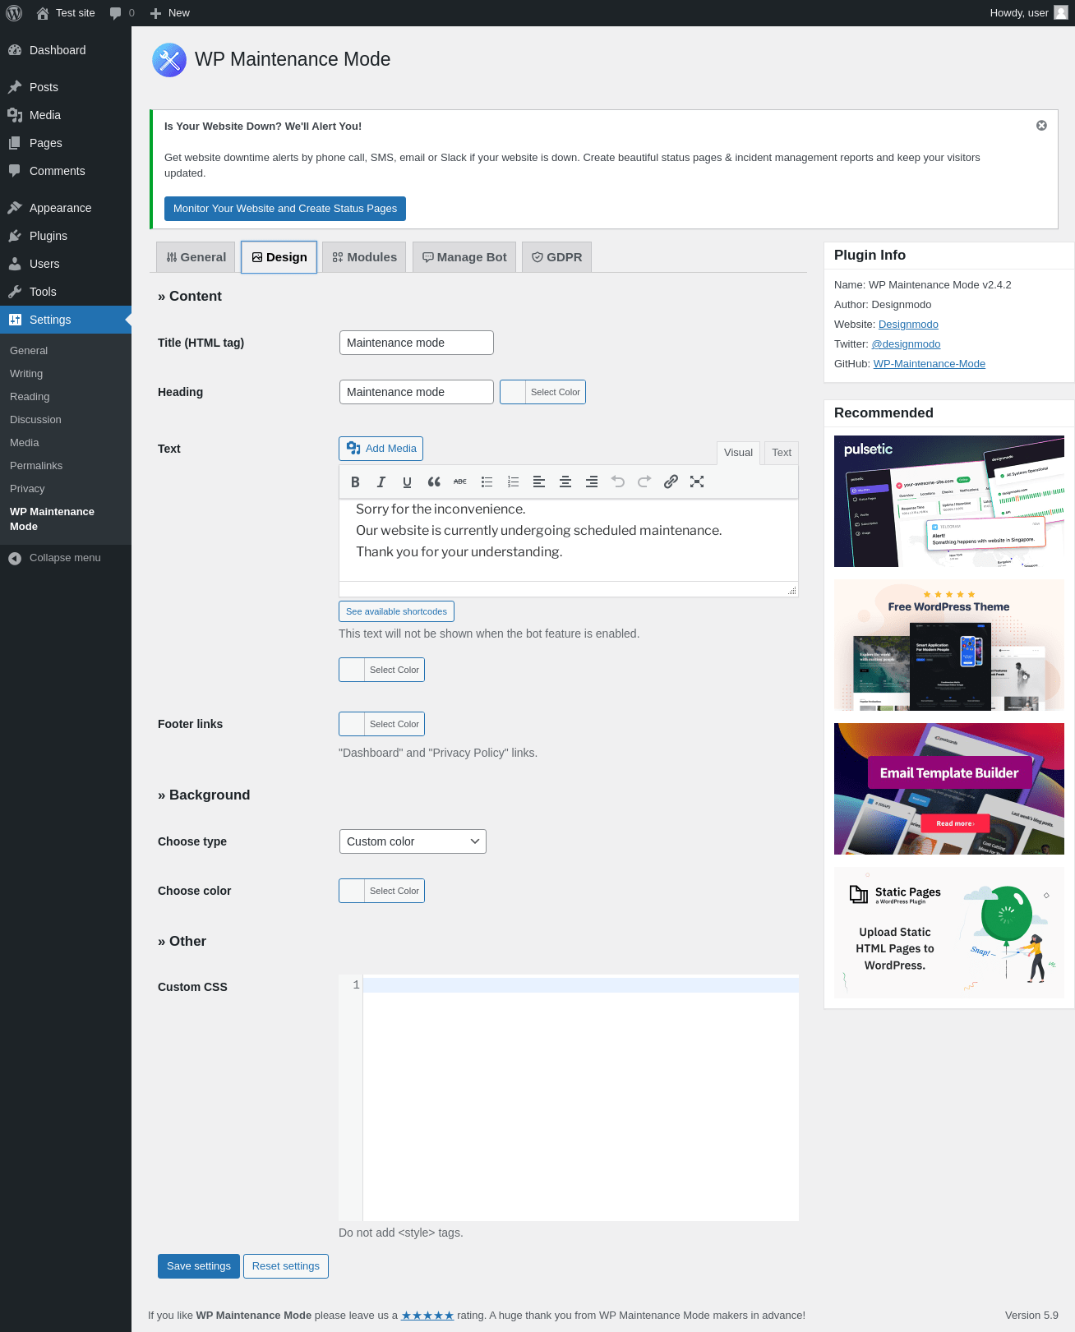Image resolution: width=1075 pixels, height=1332 pixels.
Task: Open the Email Template Builder banner
Action: click(949, 789)
